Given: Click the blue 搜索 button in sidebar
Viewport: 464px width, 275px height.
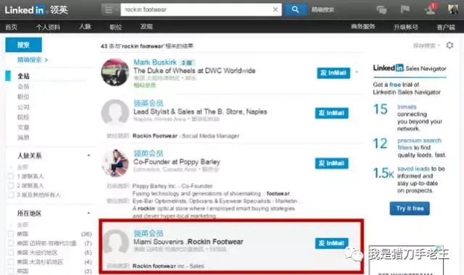Looking at the screenshot, I should [23, 45].
